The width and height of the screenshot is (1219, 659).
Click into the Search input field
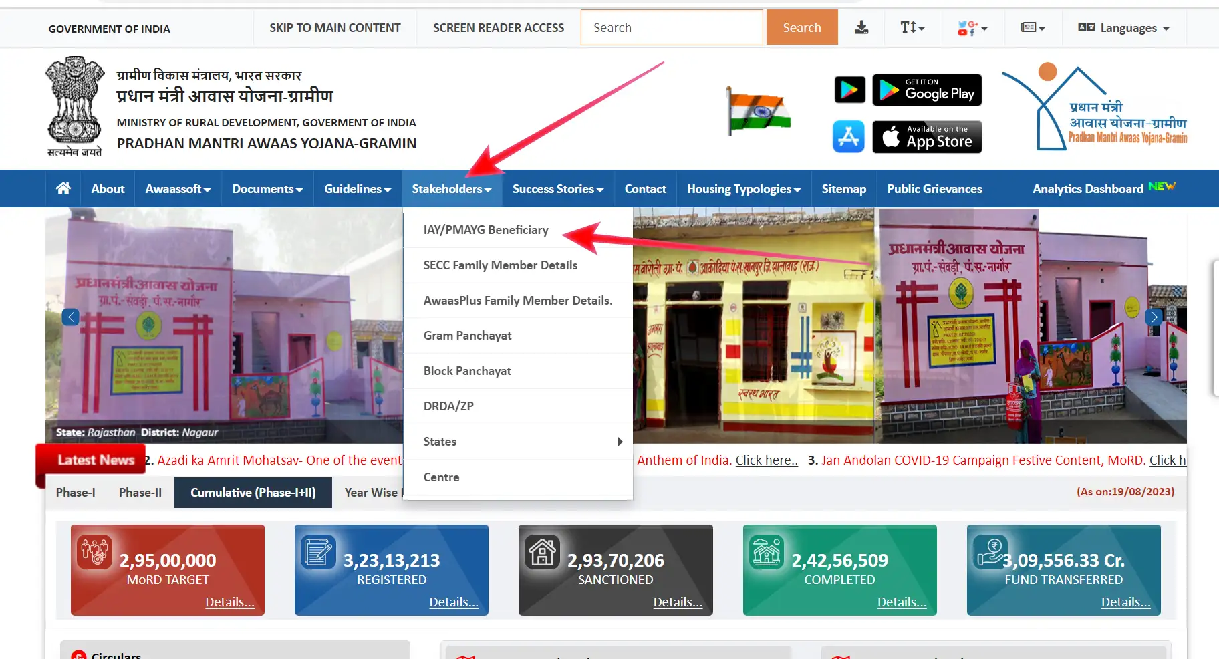(x=672, y=27)
